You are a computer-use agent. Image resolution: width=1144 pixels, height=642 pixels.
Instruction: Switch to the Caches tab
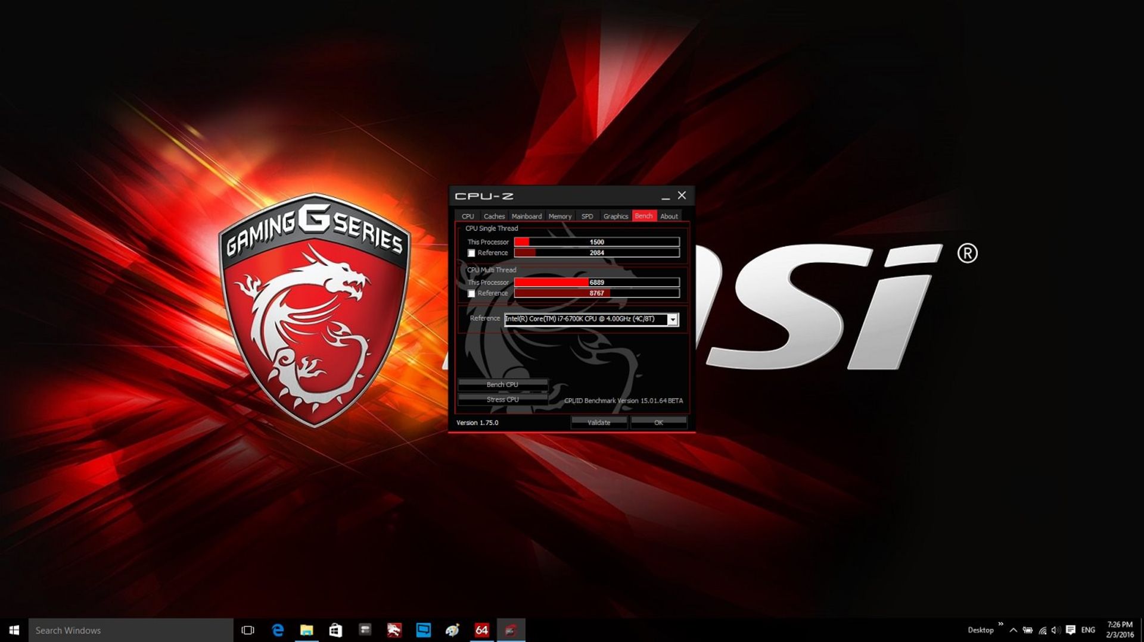[x=494, y=216]
